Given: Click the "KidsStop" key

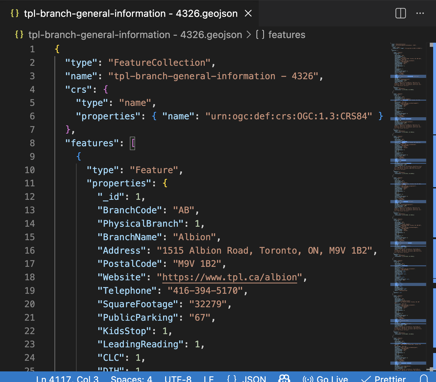Looking at the screenshot, I should click(124, 331).
